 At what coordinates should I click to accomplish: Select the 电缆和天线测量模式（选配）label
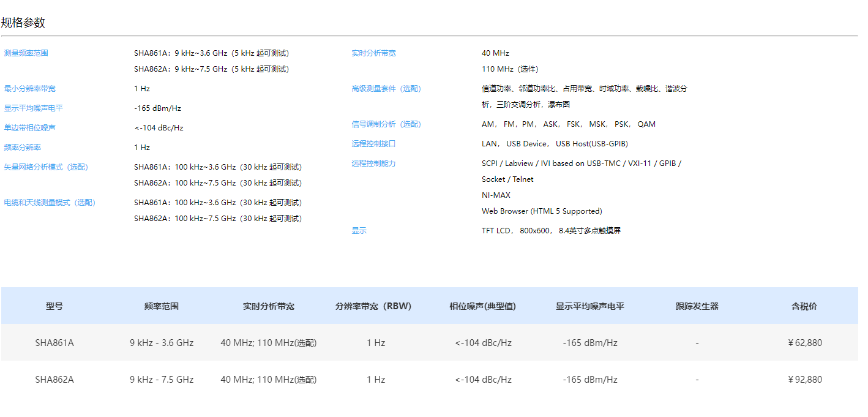pyautogui.click(x=50, y=203)
